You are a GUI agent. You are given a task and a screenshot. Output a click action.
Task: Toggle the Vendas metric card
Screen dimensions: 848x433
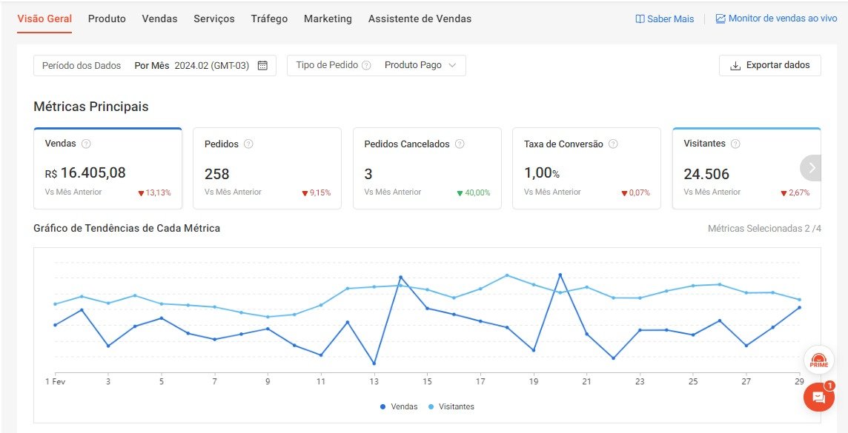(107, 168)
